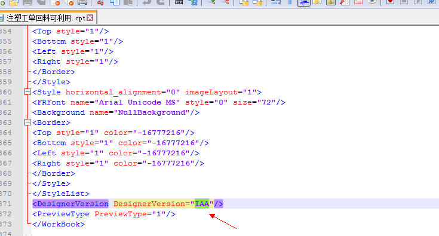Open the user defined language icon

318,2
